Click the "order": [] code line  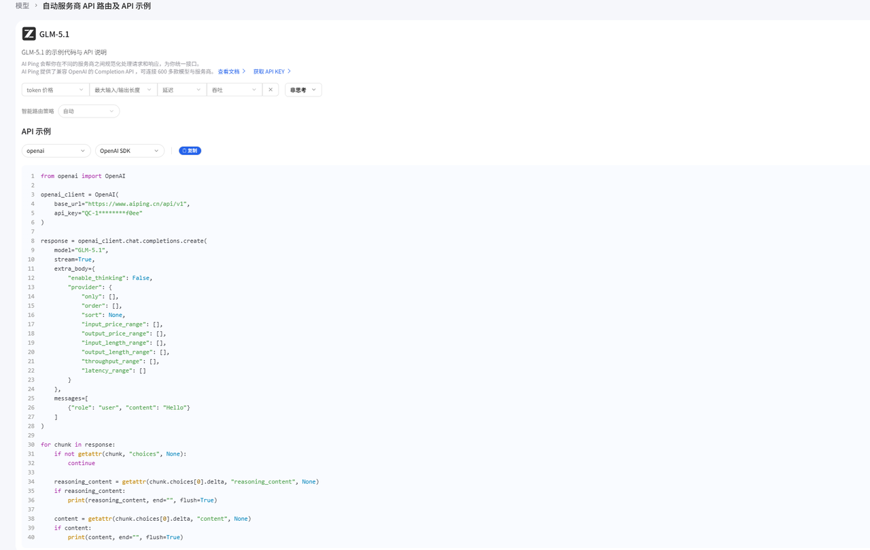[x=102, y=306]
